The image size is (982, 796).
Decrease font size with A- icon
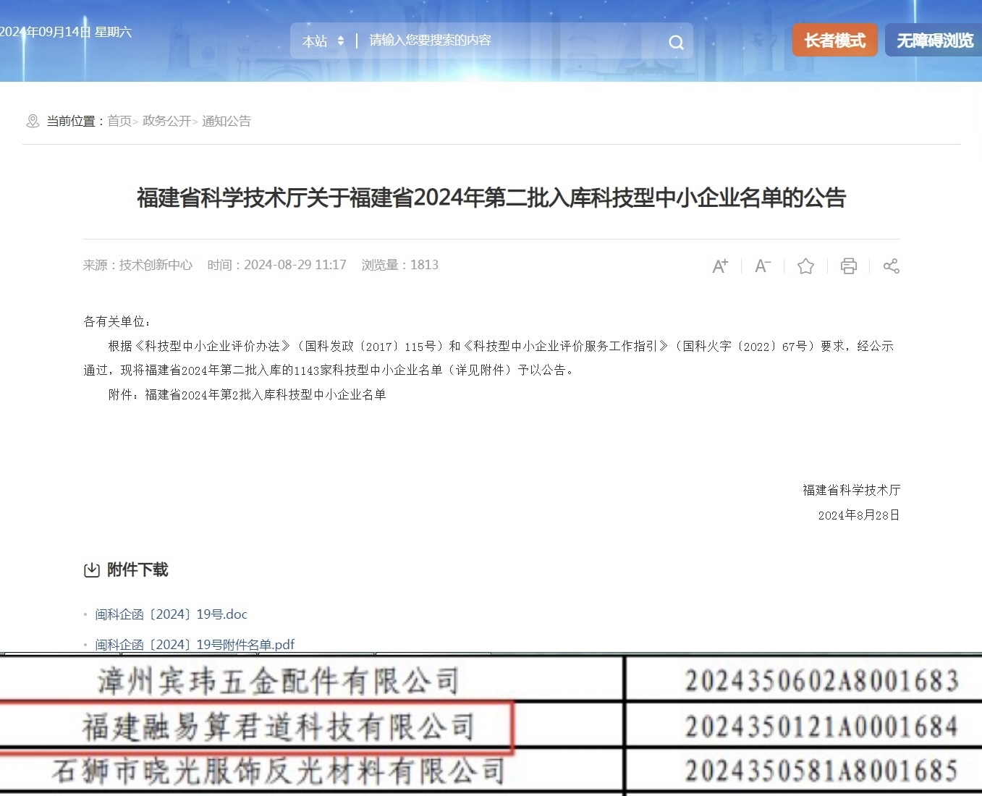point(763,266)
